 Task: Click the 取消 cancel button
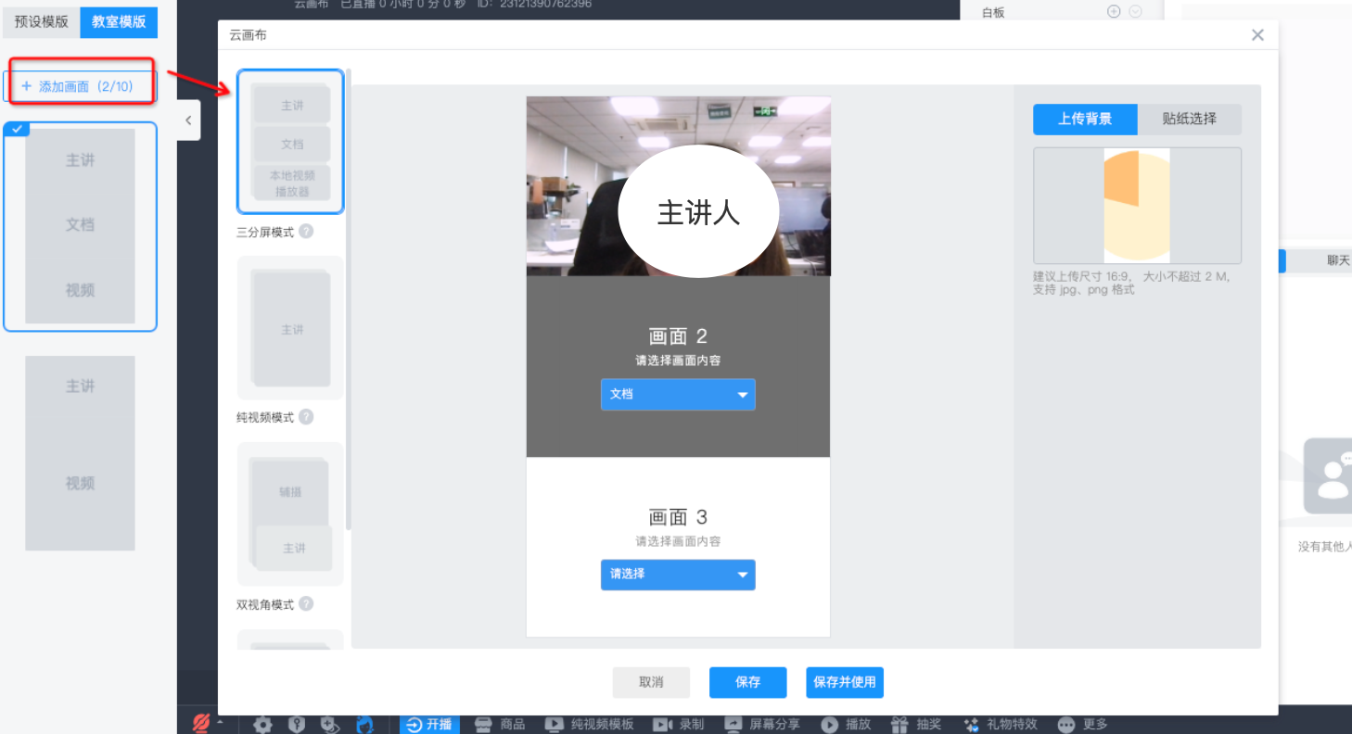point(651,682)
